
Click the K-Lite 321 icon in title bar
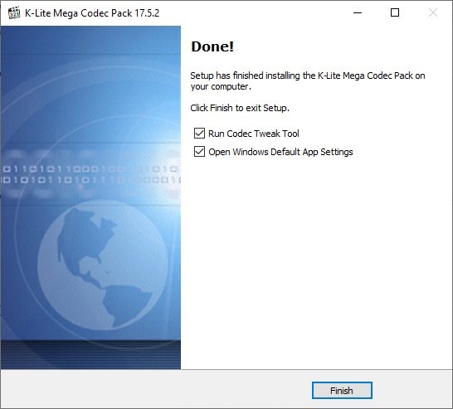[14, 12]
